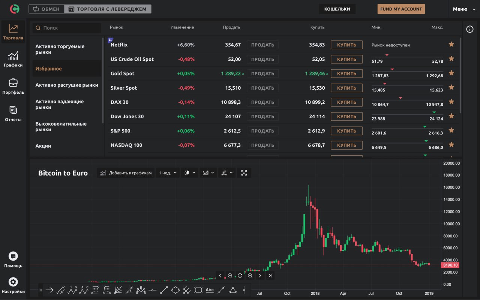Select the A-C corrective wave drawing tool
This screenshot has width=480, height=300.
click(x=84, y=290)
